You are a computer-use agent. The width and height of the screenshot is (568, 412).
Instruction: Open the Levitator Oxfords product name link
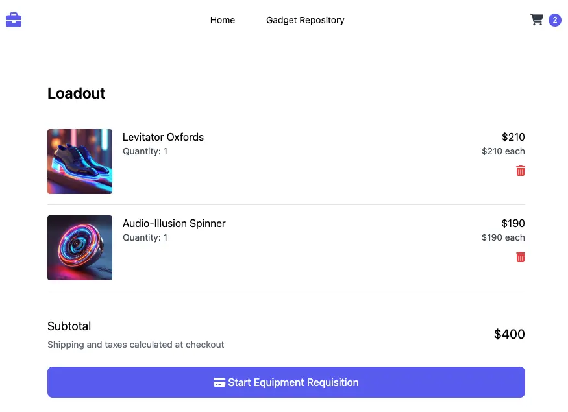coord(163,137)
